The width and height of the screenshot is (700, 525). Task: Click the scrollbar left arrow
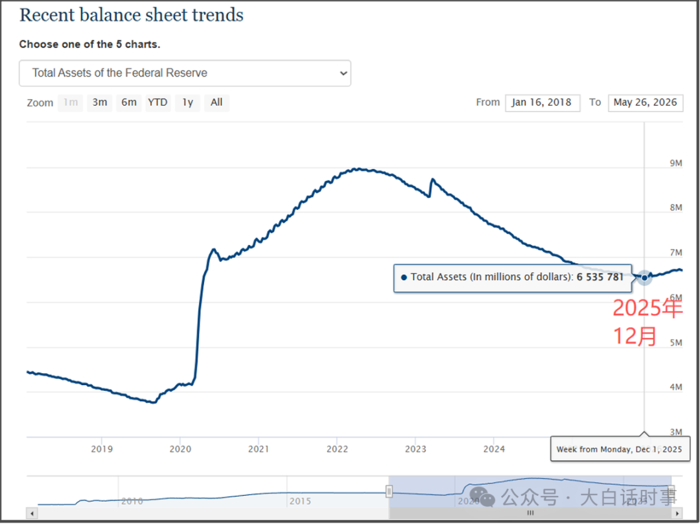pos(32,513)
